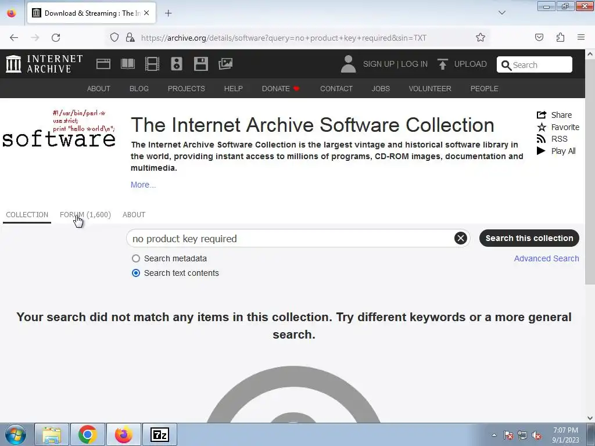Open Chrome from the taskbar

(88, 434)
